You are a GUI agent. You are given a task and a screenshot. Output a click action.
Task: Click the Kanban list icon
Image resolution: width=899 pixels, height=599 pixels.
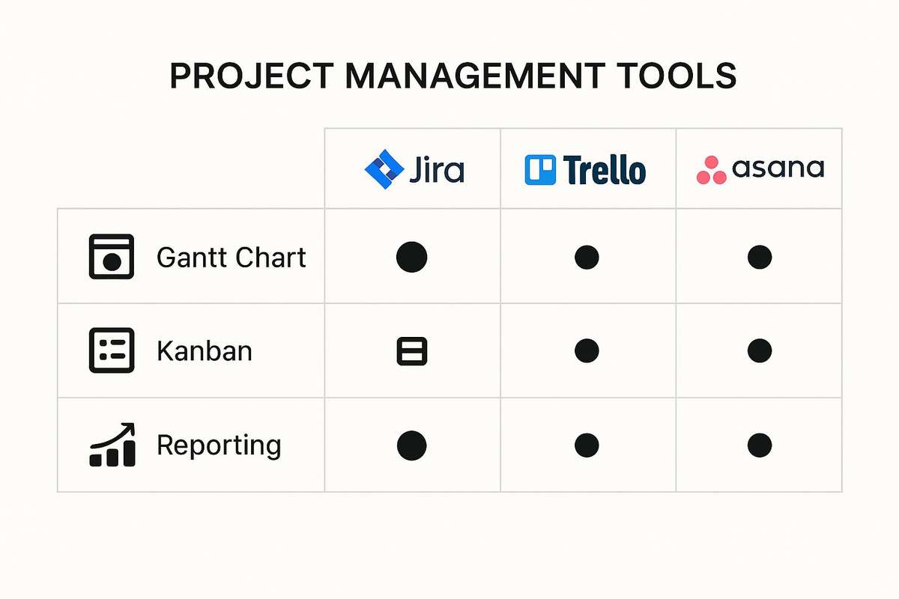click(111, 350)
